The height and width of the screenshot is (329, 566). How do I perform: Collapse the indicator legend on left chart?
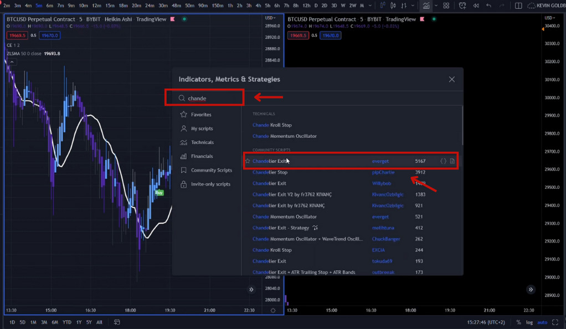(x=12, y=62)
